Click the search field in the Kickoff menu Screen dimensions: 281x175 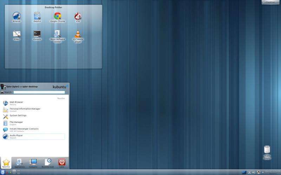39,92
